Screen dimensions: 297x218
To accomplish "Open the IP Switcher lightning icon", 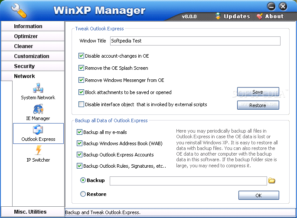I will [39, 150].
